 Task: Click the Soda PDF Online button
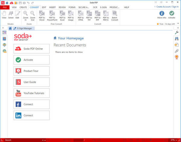(x=32, y=49)
